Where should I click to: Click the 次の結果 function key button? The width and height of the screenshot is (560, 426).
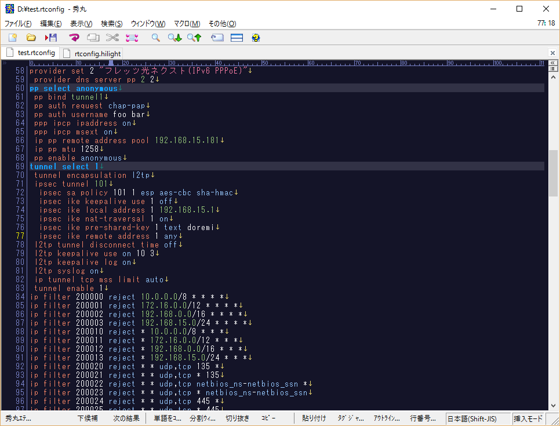click(126, 418)
